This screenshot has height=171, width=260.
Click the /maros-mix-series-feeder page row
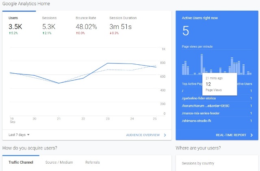(x=217, y=113)
